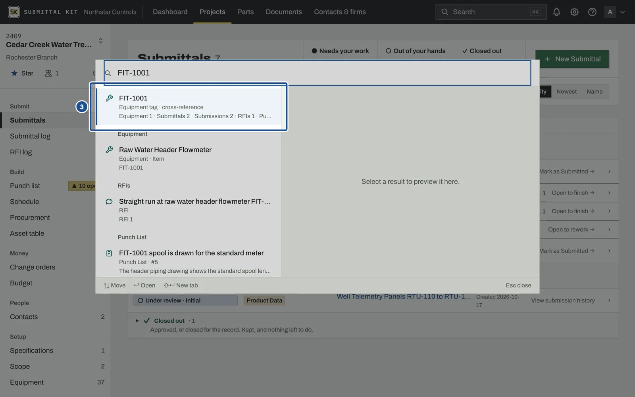Screen dimensions: 635x397
Task: Open the project switcher chevrons
Action: [100, 40]
